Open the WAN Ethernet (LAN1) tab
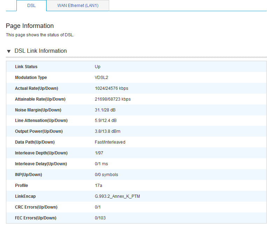Screen dimensions: 267x225 point(78,6)
